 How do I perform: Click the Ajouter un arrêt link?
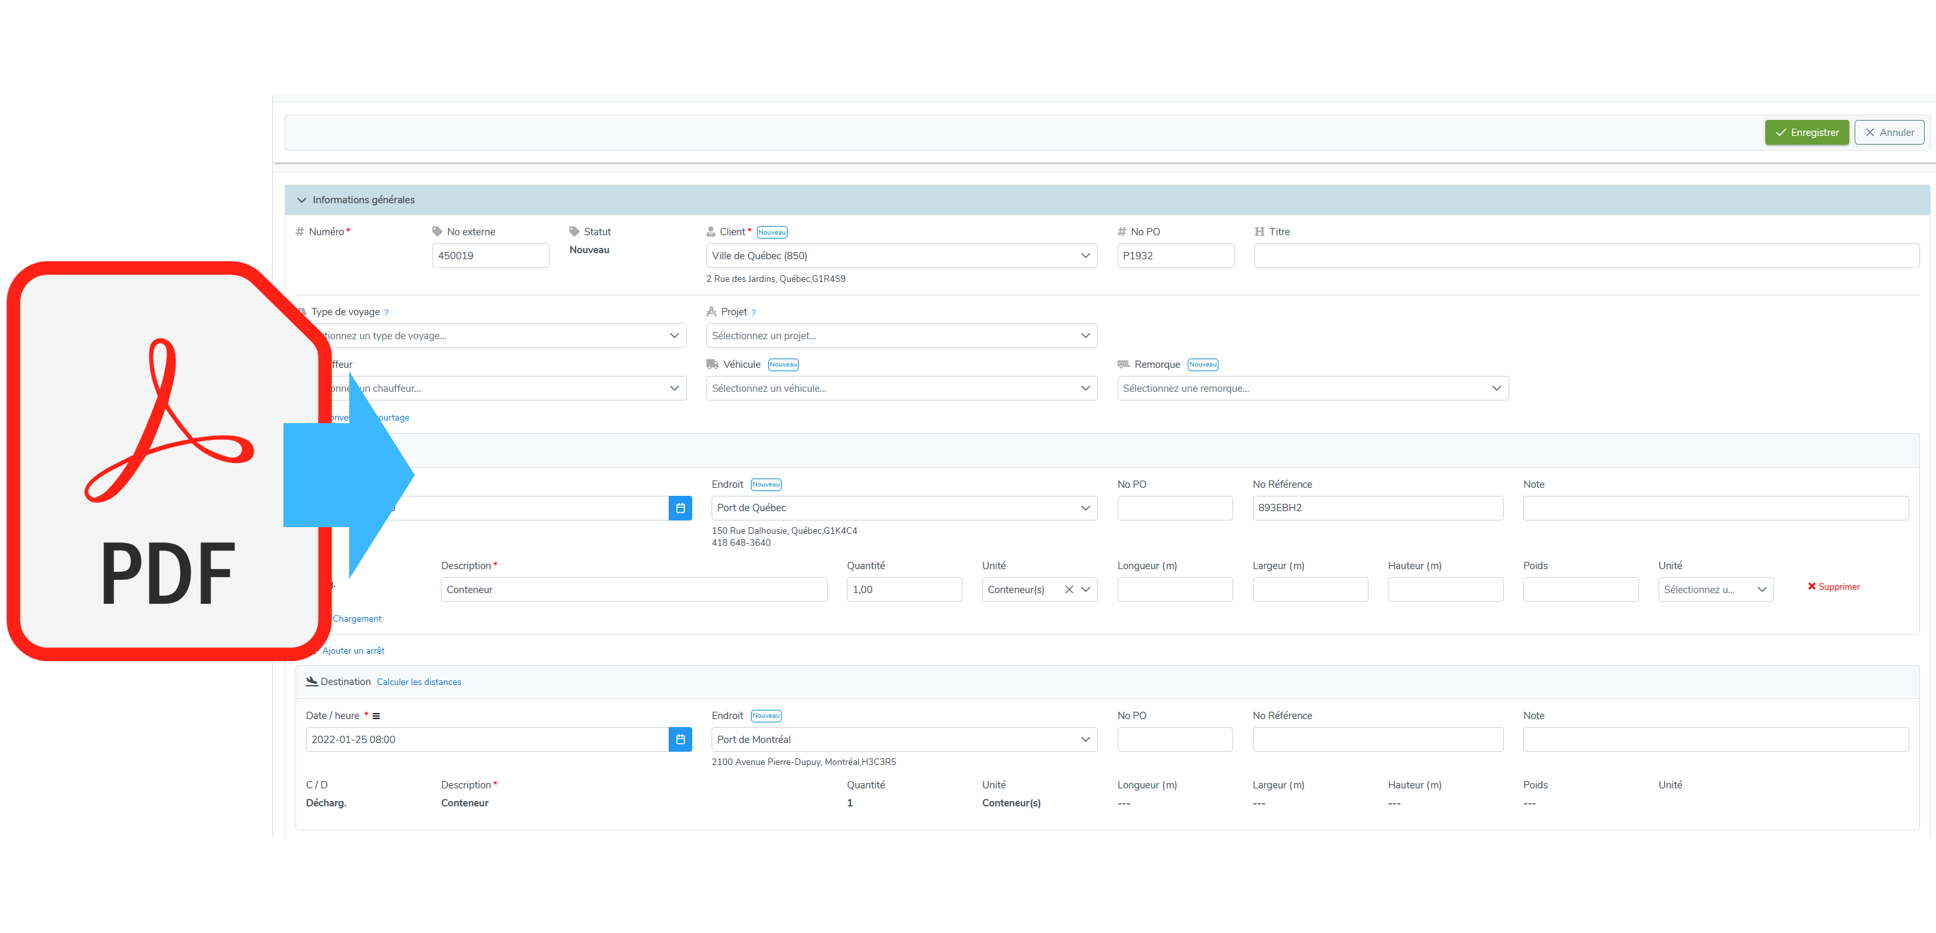pos(353,650)
